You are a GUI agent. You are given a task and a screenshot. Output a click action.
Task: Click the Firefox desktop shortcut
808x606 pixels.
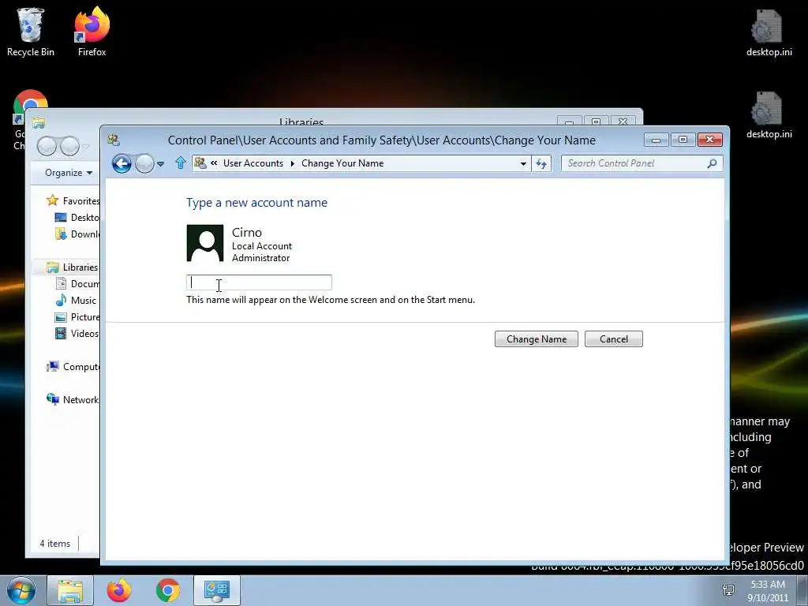pyautogui.click(x=92, y=32)
